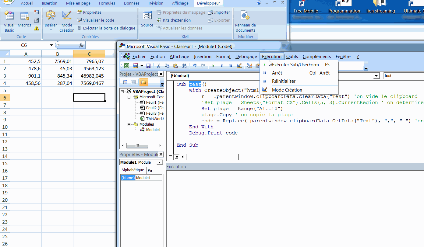Switch to Procedure View button
The image size is (424, 247).
pos(170,157)
